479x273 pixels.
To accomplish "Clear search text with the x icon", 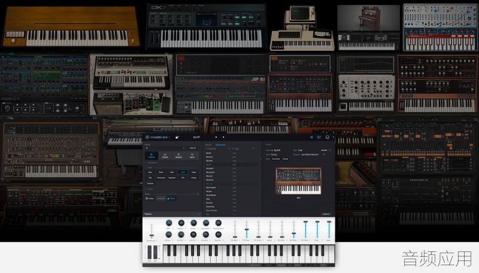I will 184,148.
